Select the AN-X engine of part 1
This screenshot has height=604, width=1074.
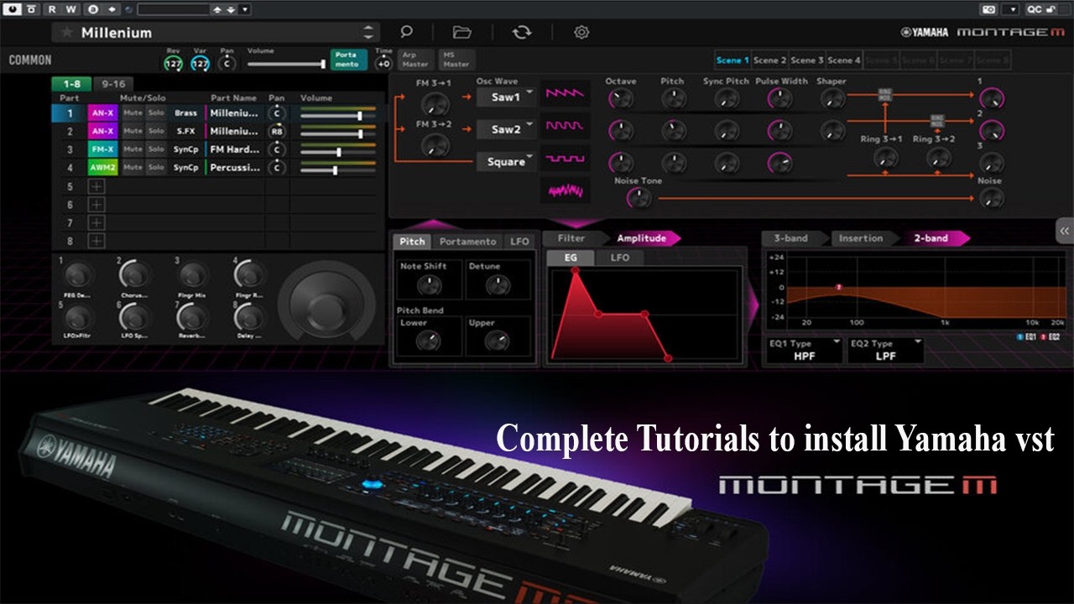[x=102, y=112]
